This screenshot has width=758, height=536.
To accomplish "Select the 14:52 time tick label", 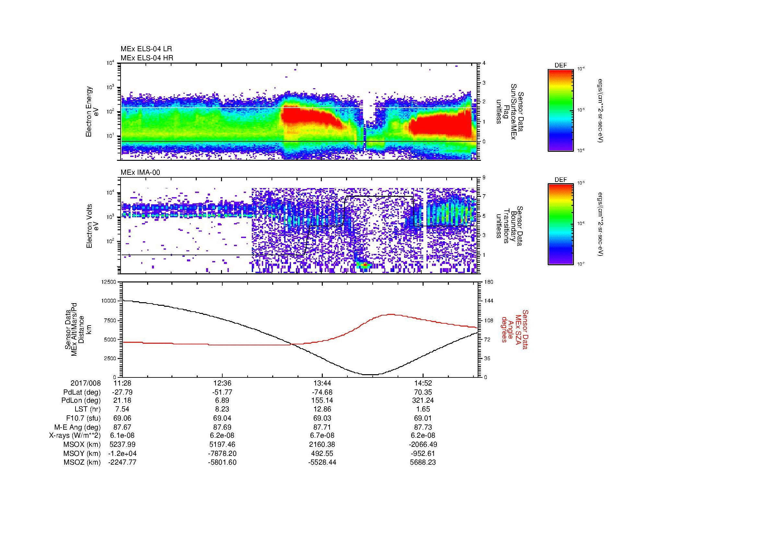I will click(423, 383).
